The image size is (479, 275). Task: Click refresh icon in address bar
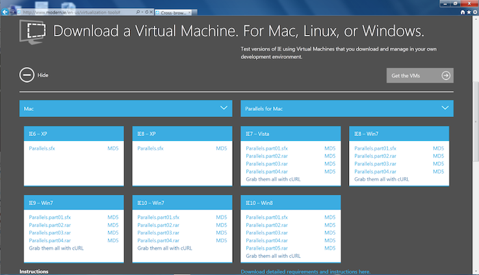(x=146, y=12)
